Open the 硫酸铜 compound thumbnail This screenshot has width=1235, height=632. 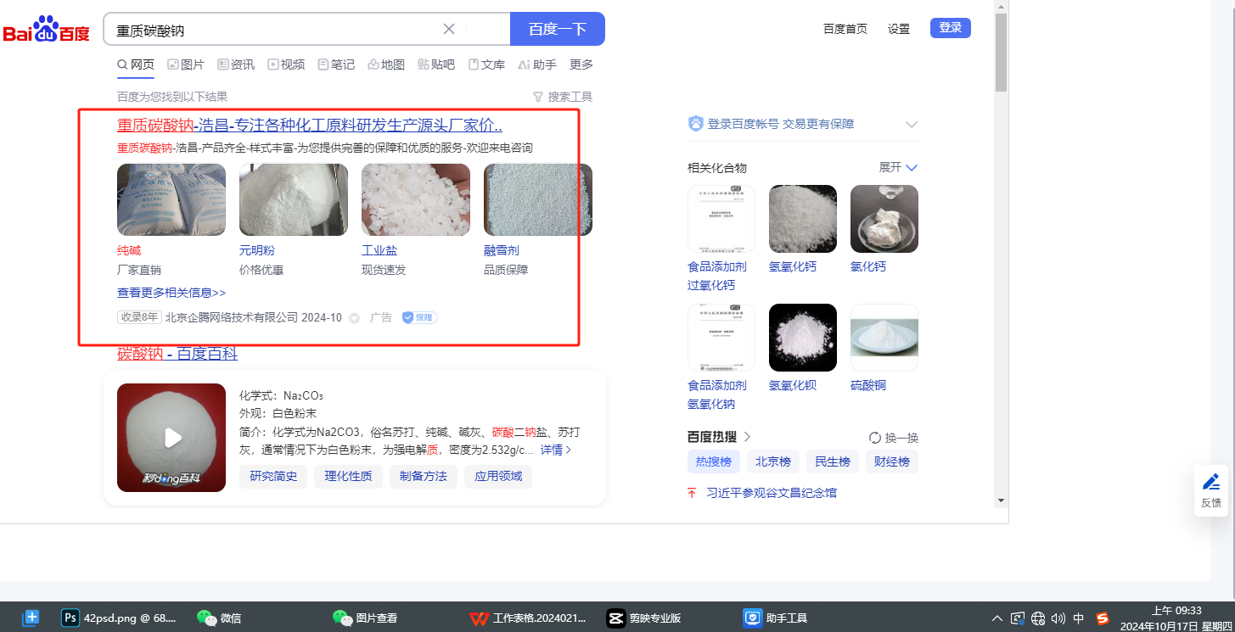[884, 338]
